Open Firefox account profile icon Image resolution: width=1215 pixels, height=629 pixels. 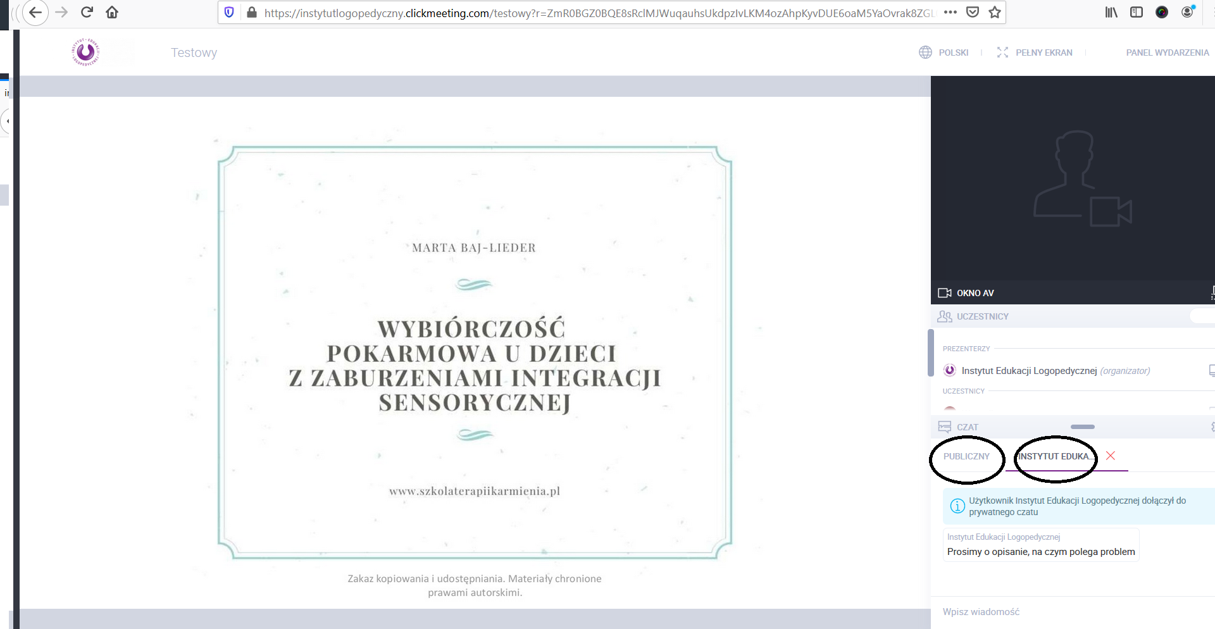(x=1188, y=12)
